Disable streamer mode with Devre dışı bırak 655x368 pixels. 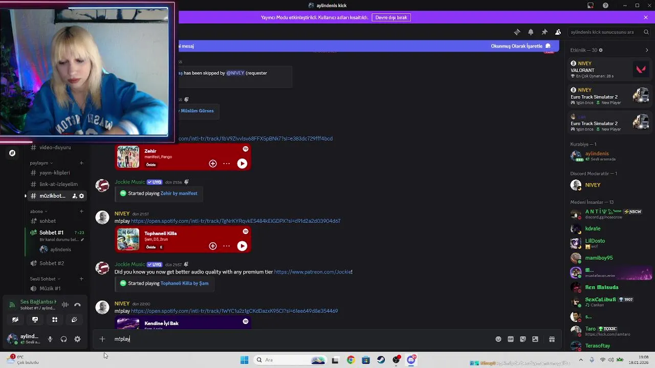391,17
